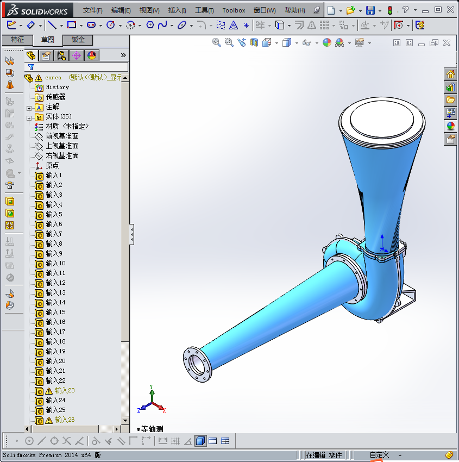Open View Orientation dropdown arrow
Screen dimensions: 459x462
(276, 43)
